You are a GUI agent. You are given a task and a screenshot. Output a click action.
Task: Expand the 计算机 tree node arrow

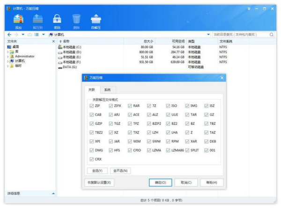pyautogui.click(x=8, y=61)
